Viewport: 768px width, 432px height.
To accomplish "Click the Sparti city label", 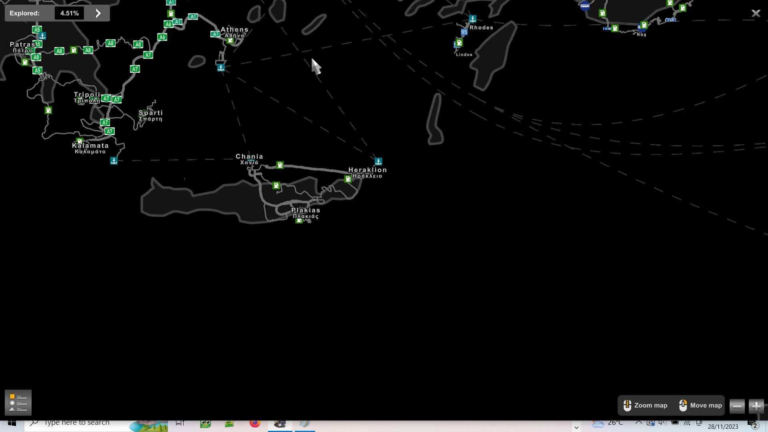I will point(150,113).
